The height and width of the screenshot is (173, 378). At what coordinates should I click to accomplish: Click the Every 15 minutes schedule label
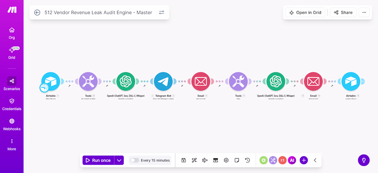pyautogui.click(x=155, y=160)
